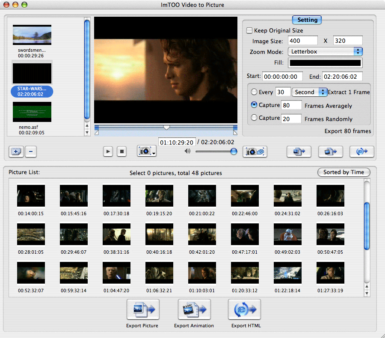Select picture thumbnail at 01:10:03:01
Image resolution: width=385 pixels, height=338 pixels.
point(202,273)
